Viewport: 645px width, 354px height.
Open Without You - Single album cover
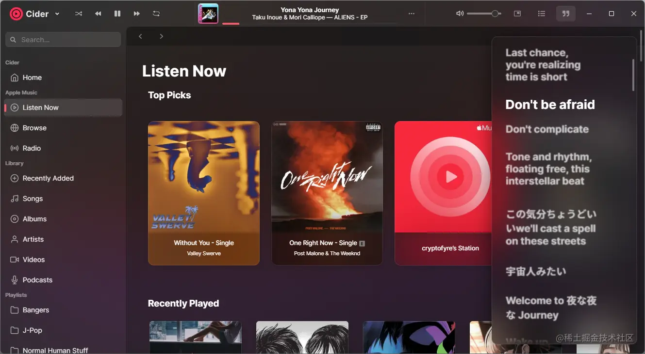[204, 177]
